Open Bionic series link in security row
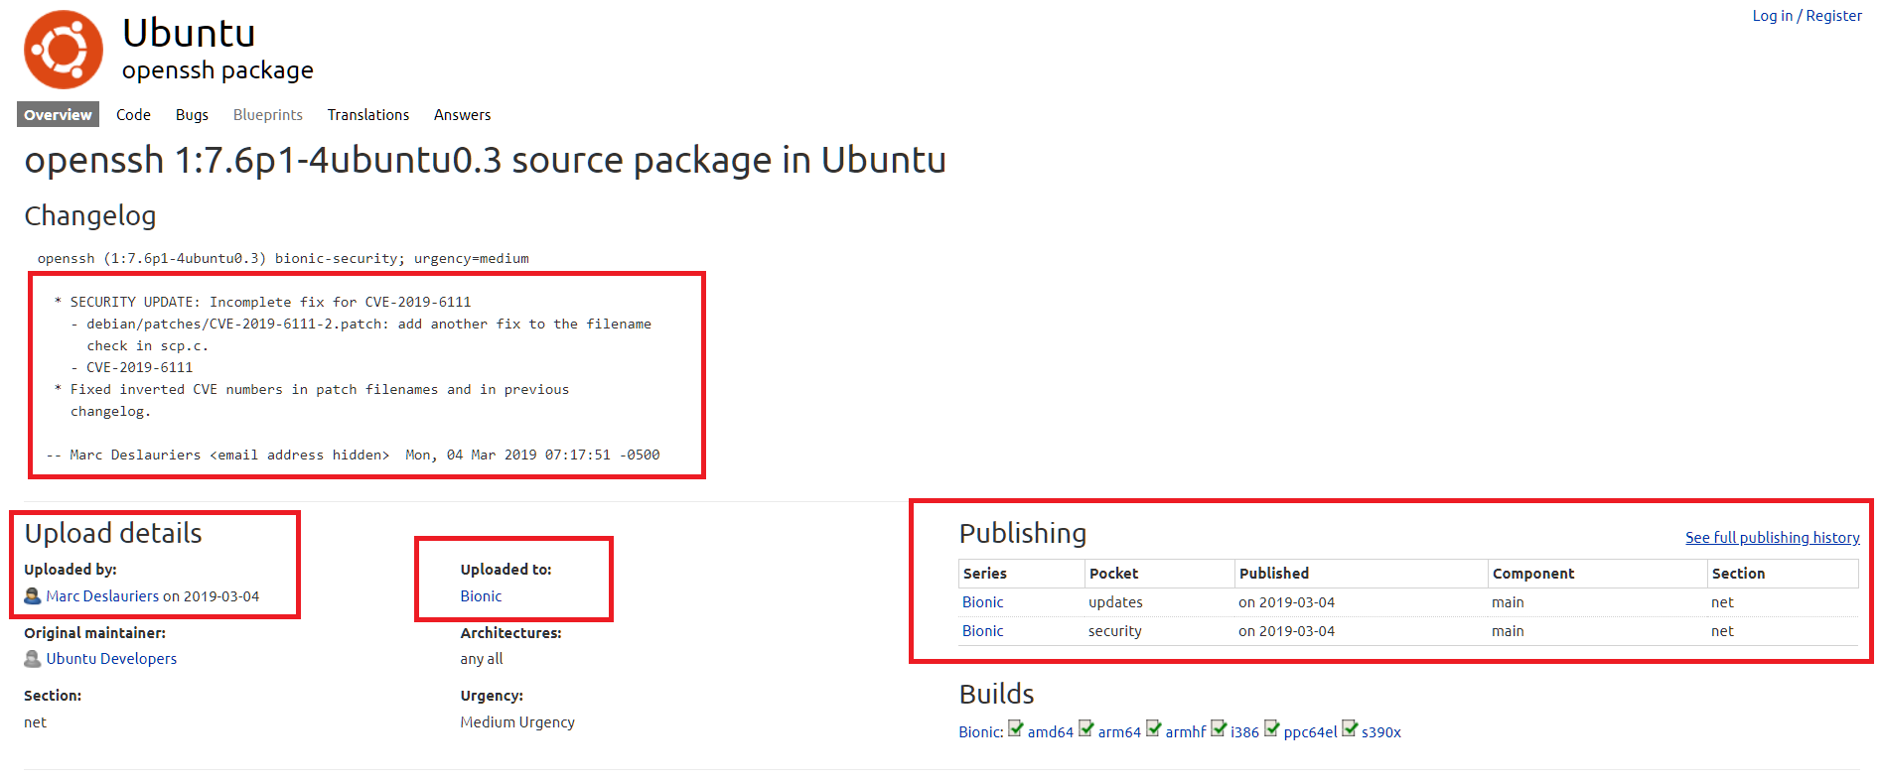This screenshot has height=783, width=1881. [x=983, y=631]
